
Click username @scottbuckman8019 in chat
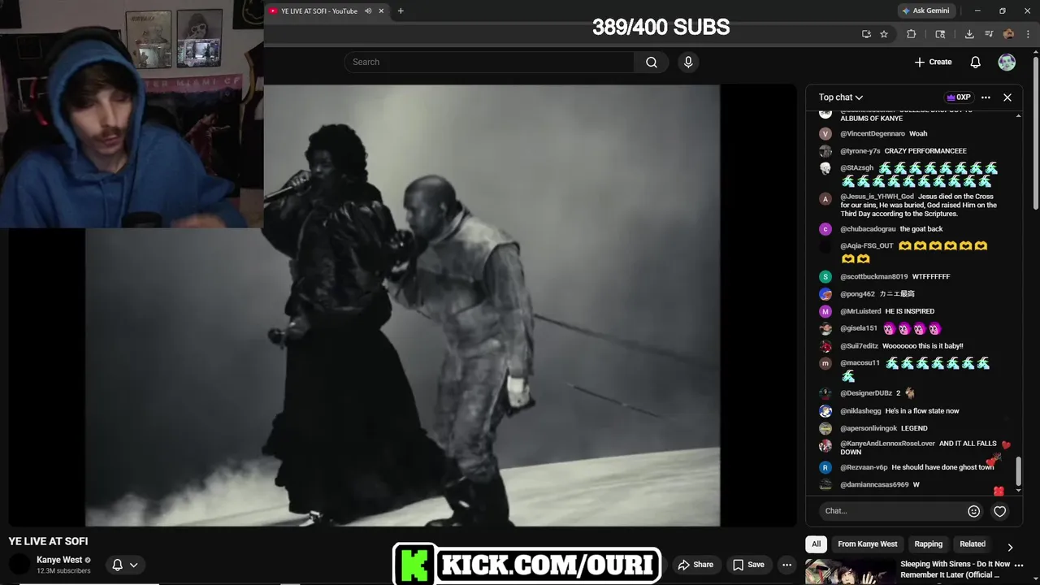pyautogui.click(x=874, y=277)
